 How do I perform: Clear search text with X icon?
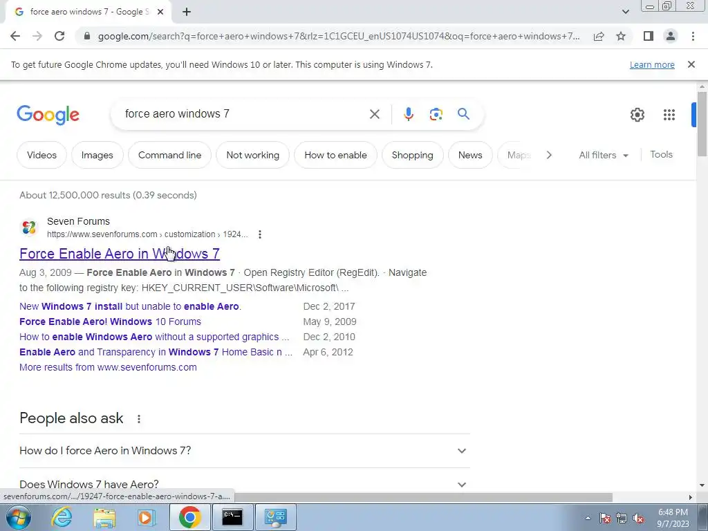(x=374, y=114)
